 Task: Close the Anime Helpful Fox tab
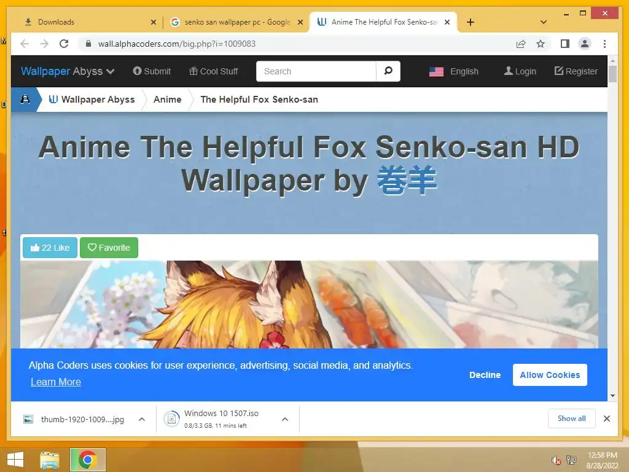pos(447,22)
